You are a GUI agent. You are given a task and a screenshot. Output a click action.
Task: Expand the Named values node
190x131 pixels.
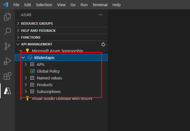[26, 78]
